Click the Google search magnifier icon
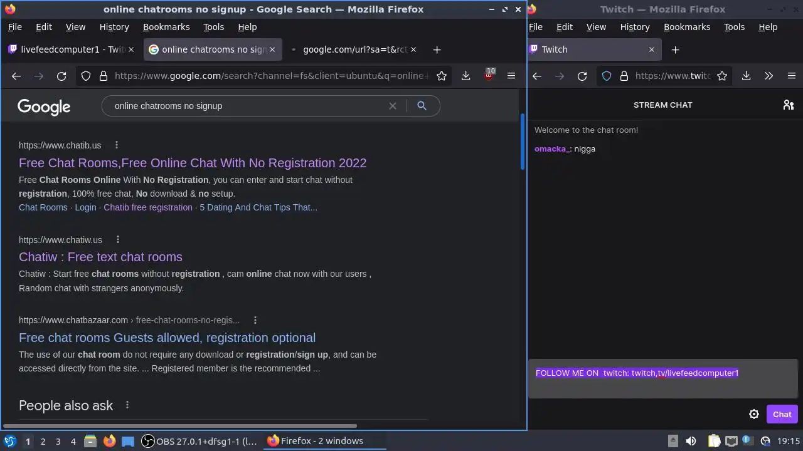This screenshot has width=803, height=451. [x=422, y=106]
